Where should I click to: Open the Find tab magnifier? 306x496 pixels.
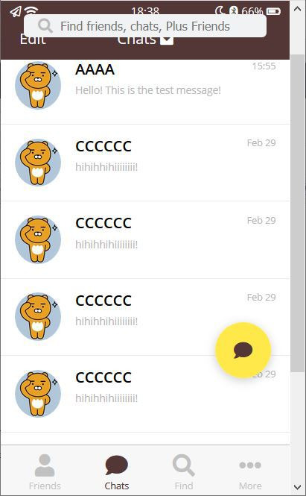[x=183, y=465]
